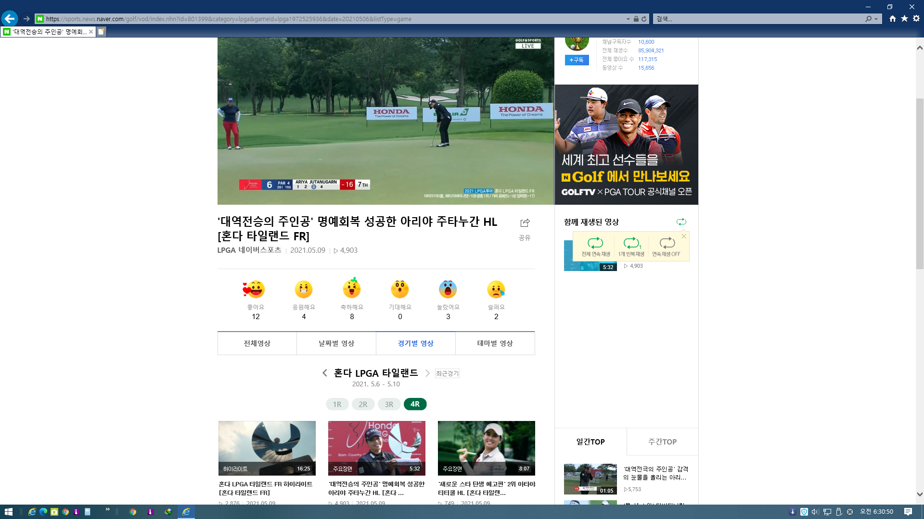Click the browser Back arrow button
This screenshot has height=519, width=924.
(10, 19)
